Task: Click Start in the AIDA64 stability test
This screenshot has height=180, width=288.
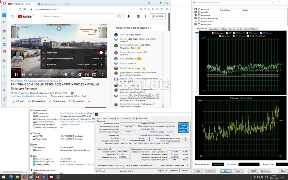Action: 198,171
